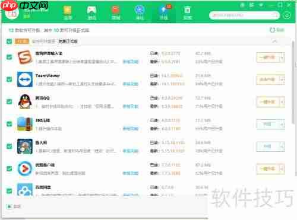Uncheck the 搜狗拼音输入法 row checkbox
Viewport: 297px width, 220px height.
(x=9, y=57)
